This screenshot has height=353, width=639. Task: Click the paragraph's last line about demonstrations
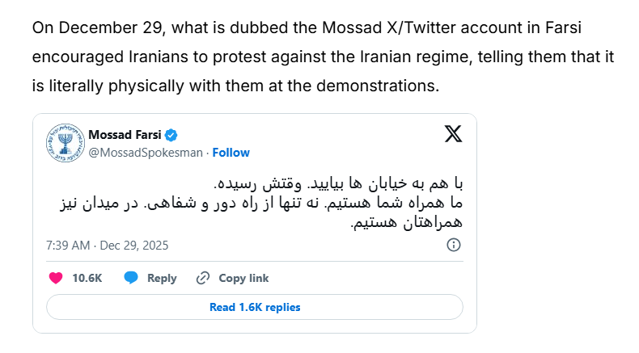[235, 85]
